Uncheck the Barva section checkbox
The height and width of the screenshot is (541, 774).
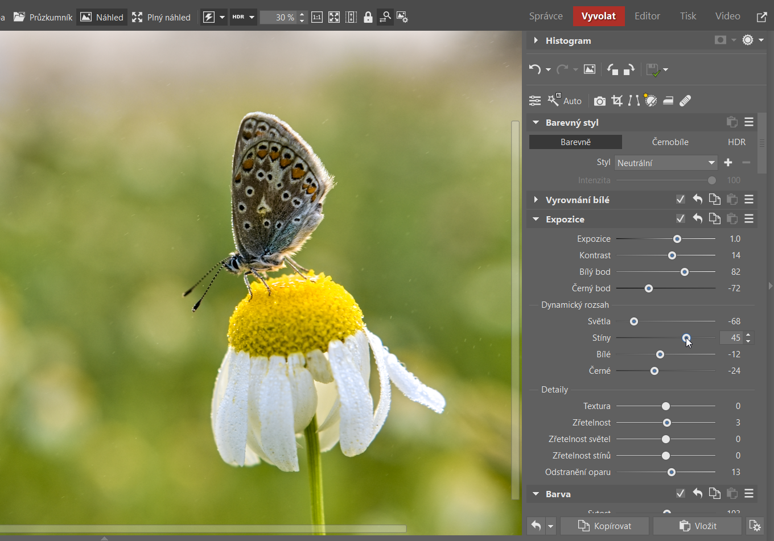point(680,494)
